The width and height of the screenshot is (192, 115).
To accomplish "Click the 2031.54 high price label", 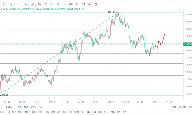I will [112, 12].
